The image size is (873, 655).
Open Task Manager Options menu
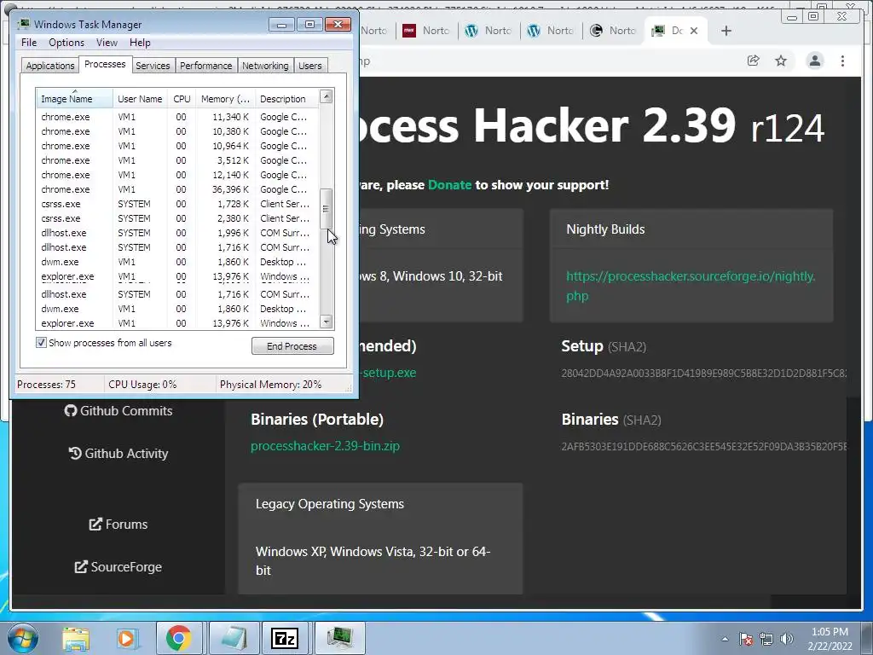pos(66,43)
